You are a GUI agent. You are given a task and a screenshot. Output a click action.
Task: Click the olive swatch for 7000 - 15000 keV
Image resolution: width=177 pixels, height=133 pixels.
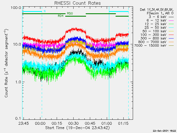171,45
